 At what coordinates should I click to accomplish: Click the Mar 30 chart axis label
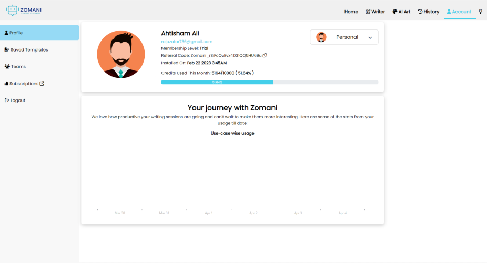pyautogui.click(x=119, y=213)
